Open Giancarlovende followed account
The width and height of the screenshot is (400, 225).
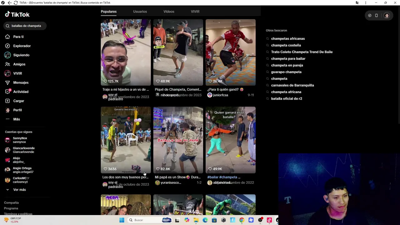tap(24, 150)
